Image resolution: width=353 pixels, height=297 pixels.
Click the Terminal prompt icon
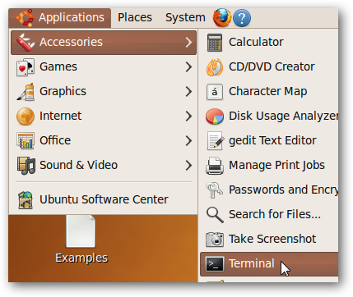(215, 264)
